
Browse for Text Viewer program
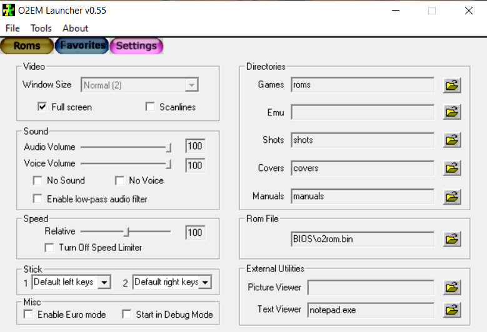[x=451, y=310]
